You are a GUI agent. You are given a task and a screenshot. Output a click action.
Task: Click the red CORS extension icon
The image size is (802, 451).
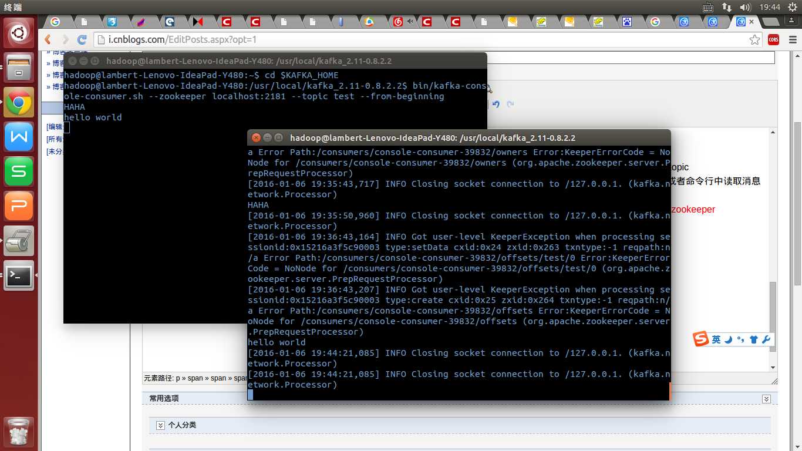(x=774, y=39)
